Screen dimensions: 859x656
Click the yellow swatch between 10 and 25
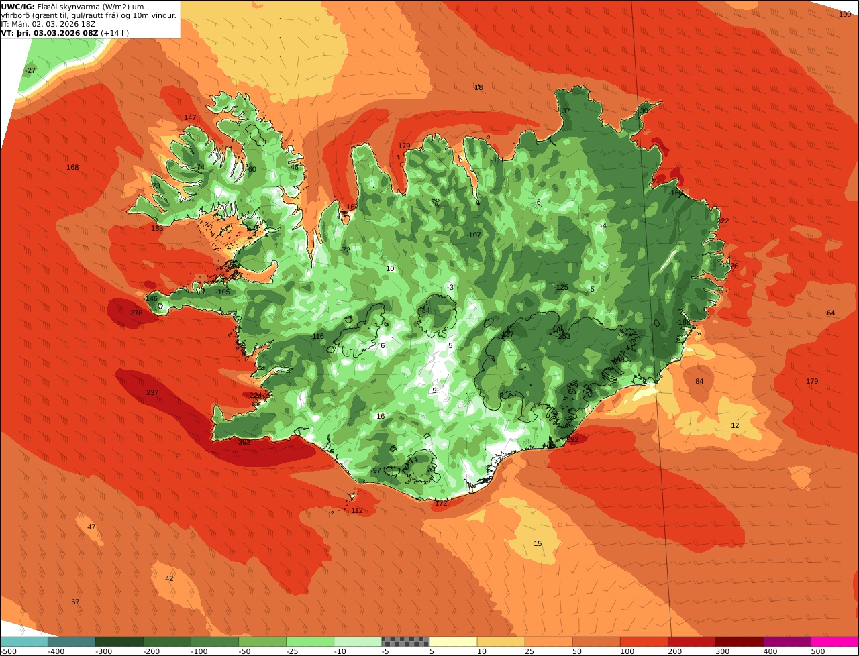coord(501,641)
